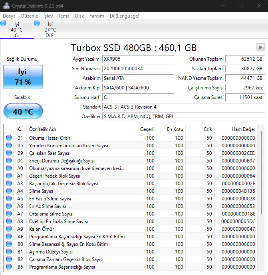The image size is (268, 275).
Task: Click status orb for Okuma Hatası Oranı row
Action: click(x=9, y=138)
